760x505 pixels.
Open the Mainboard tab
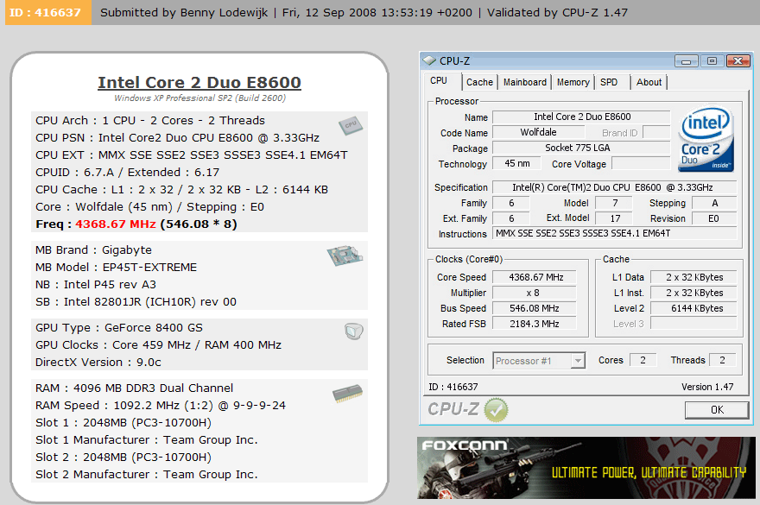click(x=524, y=82)
